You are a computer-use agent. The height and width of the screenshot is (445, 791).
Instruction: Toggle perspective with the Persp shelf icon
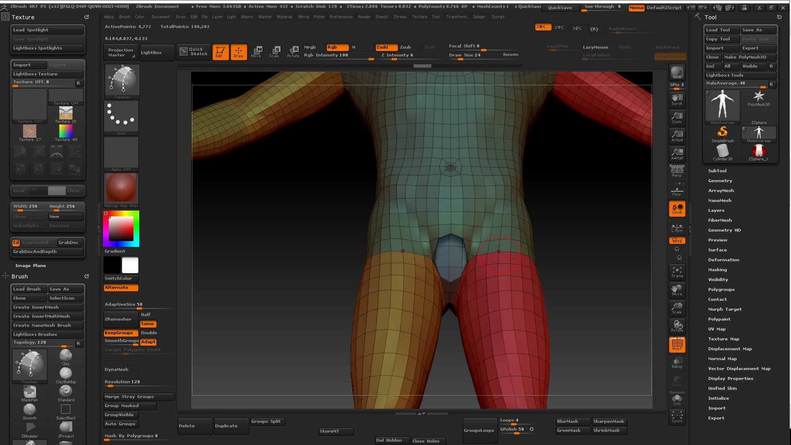tap(677, 170)
